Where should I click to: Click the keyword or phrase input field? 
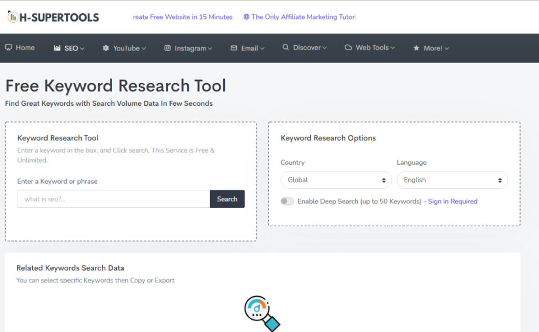pyautogui.click(x=113, y=199)
